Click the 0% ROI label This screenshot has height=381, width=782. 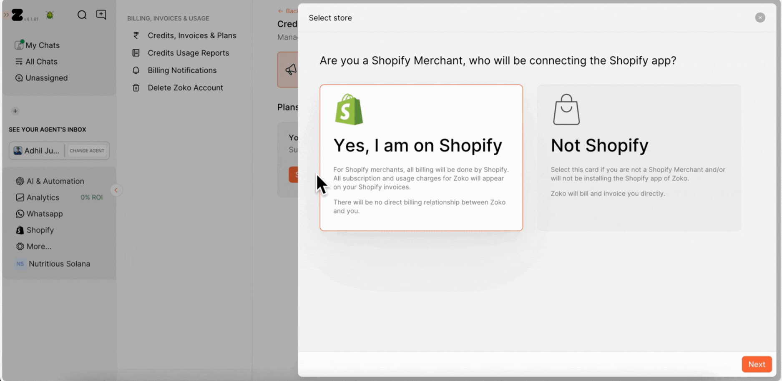point(91,197)
